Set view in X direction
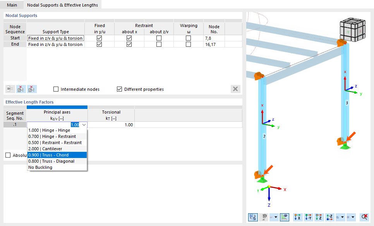374x226 pixels. 297,217
